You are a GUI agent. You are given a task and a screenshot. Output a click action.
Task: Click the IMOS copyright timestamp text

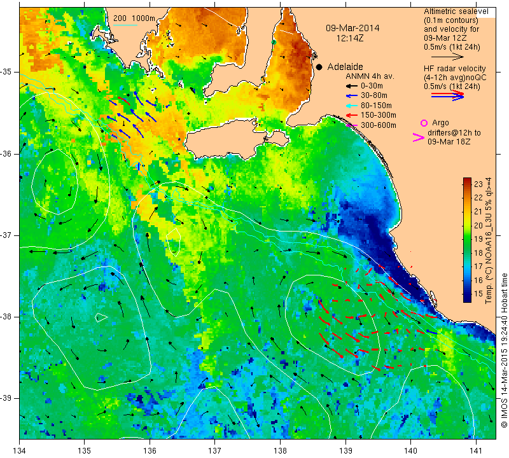(x=504, y=350)
